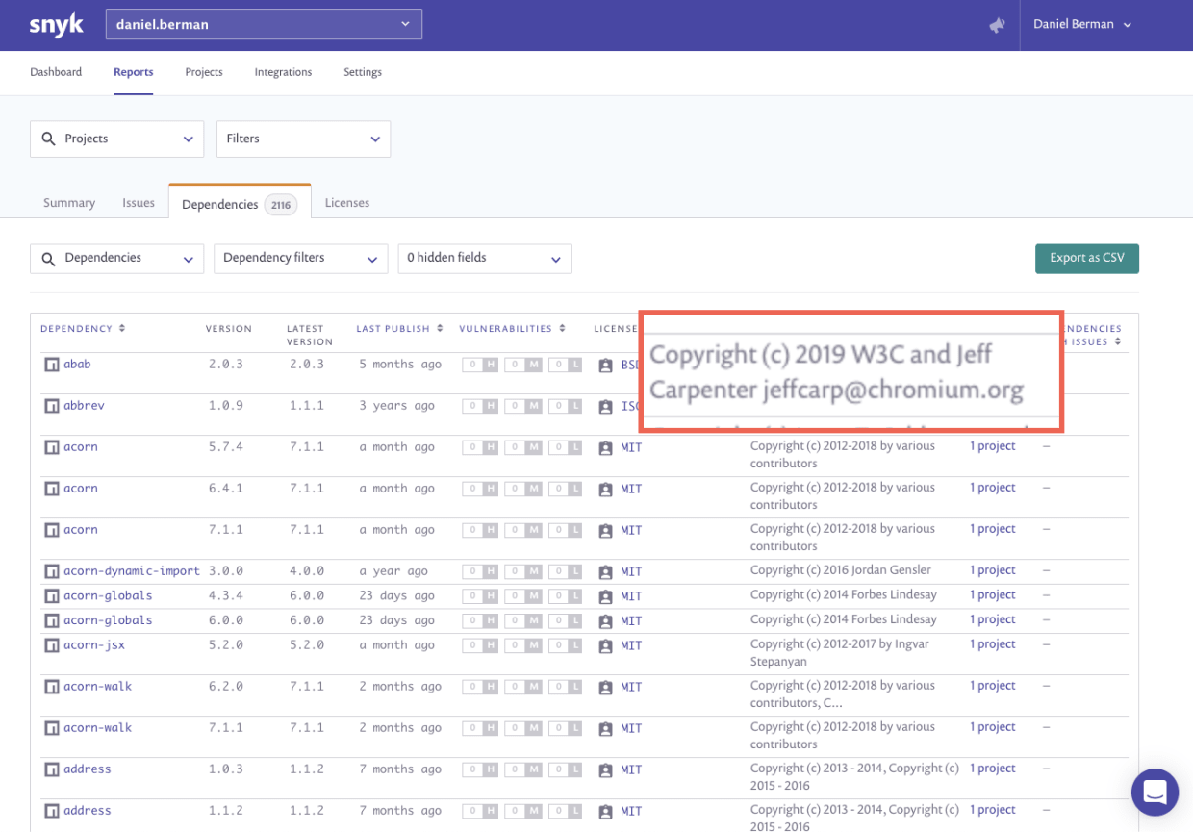
Task: Click the package icon beside acorn-jsx
Action: [x=51, y=645]
